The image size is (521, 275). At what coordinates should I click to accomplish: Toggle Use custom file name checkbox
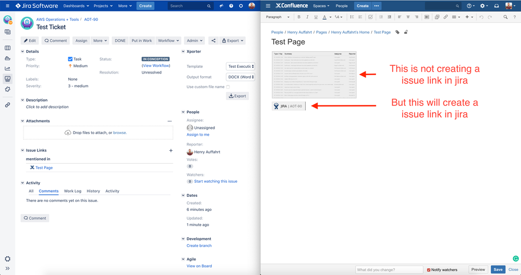coord(228,87)
